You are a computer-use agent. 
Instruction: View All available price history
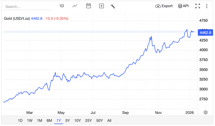pos(109,120)
